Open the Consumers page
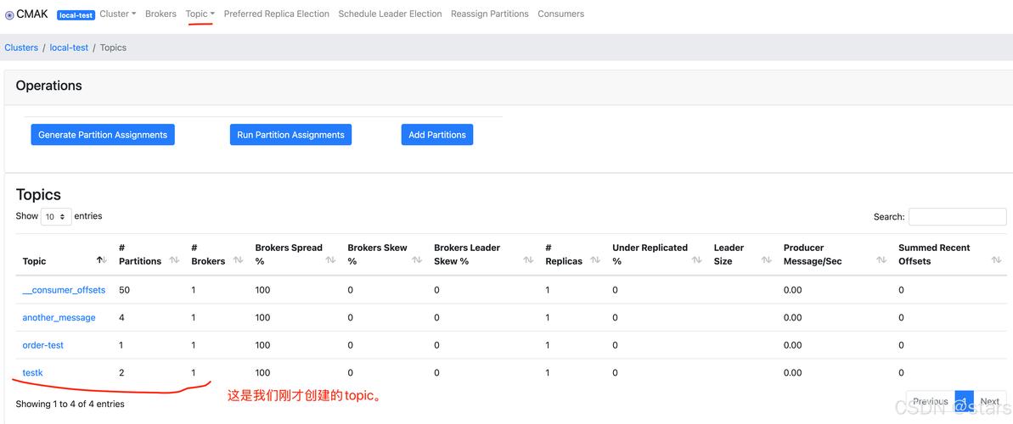The width and height of the screenshot is (1013, 424). tap(560, 14)
